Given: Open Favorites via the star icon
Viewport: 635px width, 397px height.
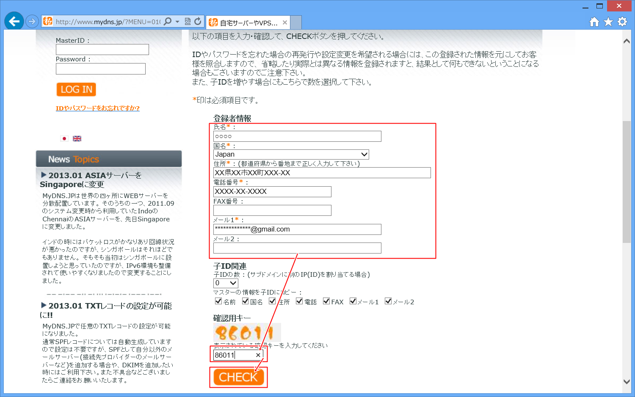Looking at the screenshot, I should coord(608,22).
